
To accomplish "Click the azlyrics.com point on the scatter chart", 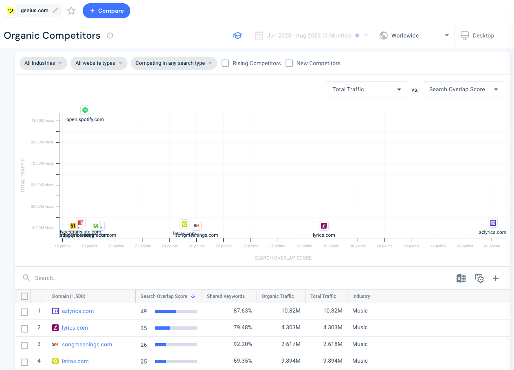I will coord(493,223).
